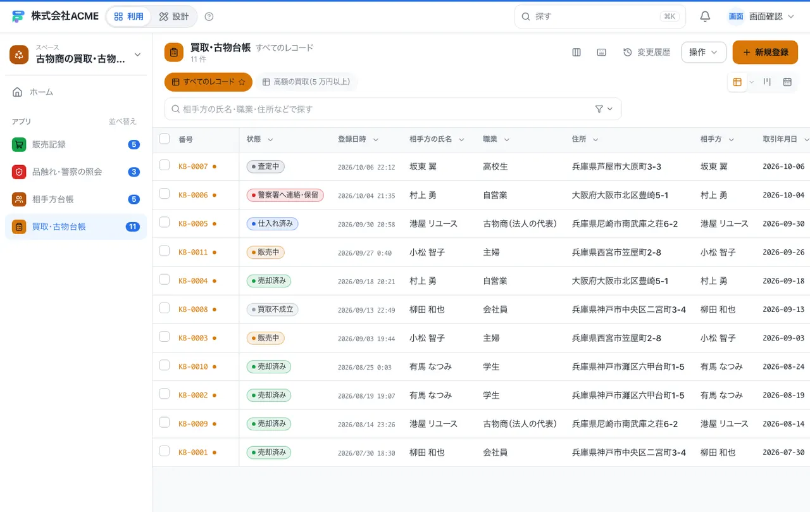Switch to calendar view icon
Viewport: 810px width, 512px height.
(x=787, y=82)
